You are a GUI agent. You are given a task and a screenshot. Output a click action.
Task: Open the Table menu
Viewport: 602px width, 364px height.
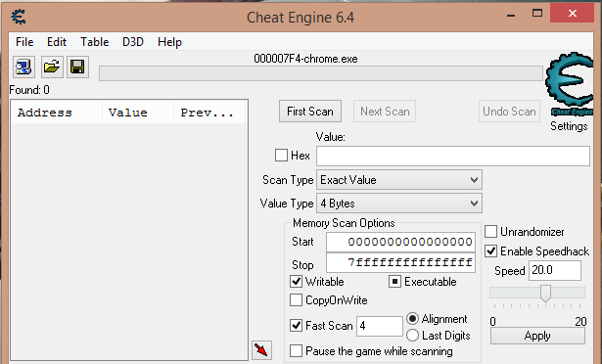point(94,41)
